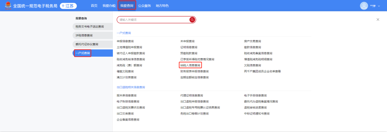Expand the user account dropdown chevron
This screenshot has width=387, height=132.
(379, 6)
